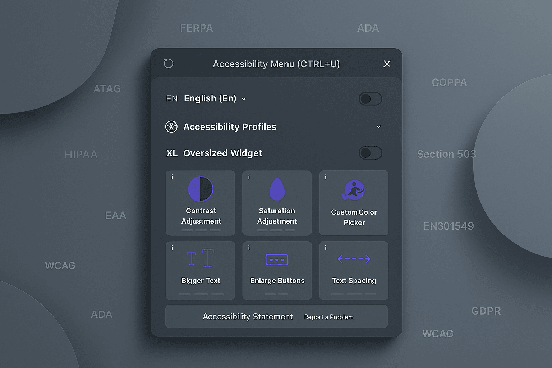This screenshot has height=368, width=552.
Task: Click the Oversized Widget label
Action: (222, 153)
